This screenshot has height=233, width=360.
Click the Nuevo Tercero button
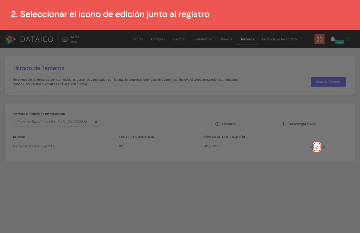point(328,82)
